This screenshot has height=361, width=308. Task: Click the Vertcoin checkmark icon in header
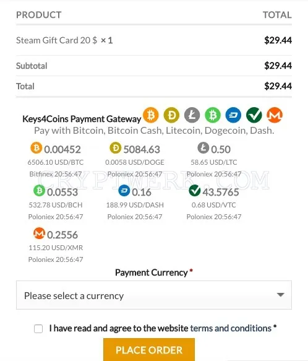coord(254,115)
